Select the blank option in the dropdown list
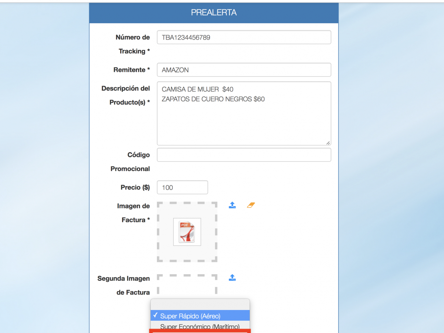Viewport: 444px width, 333px height. [x=200, y=305]
